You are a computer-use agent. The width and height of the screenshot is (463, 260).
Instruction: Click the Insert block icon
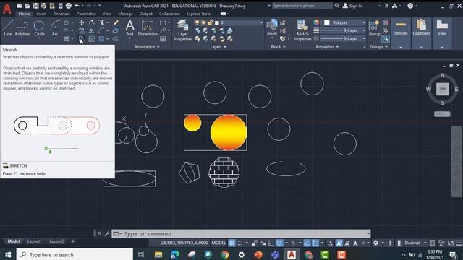pyautogui.click(x=272, y=27)
